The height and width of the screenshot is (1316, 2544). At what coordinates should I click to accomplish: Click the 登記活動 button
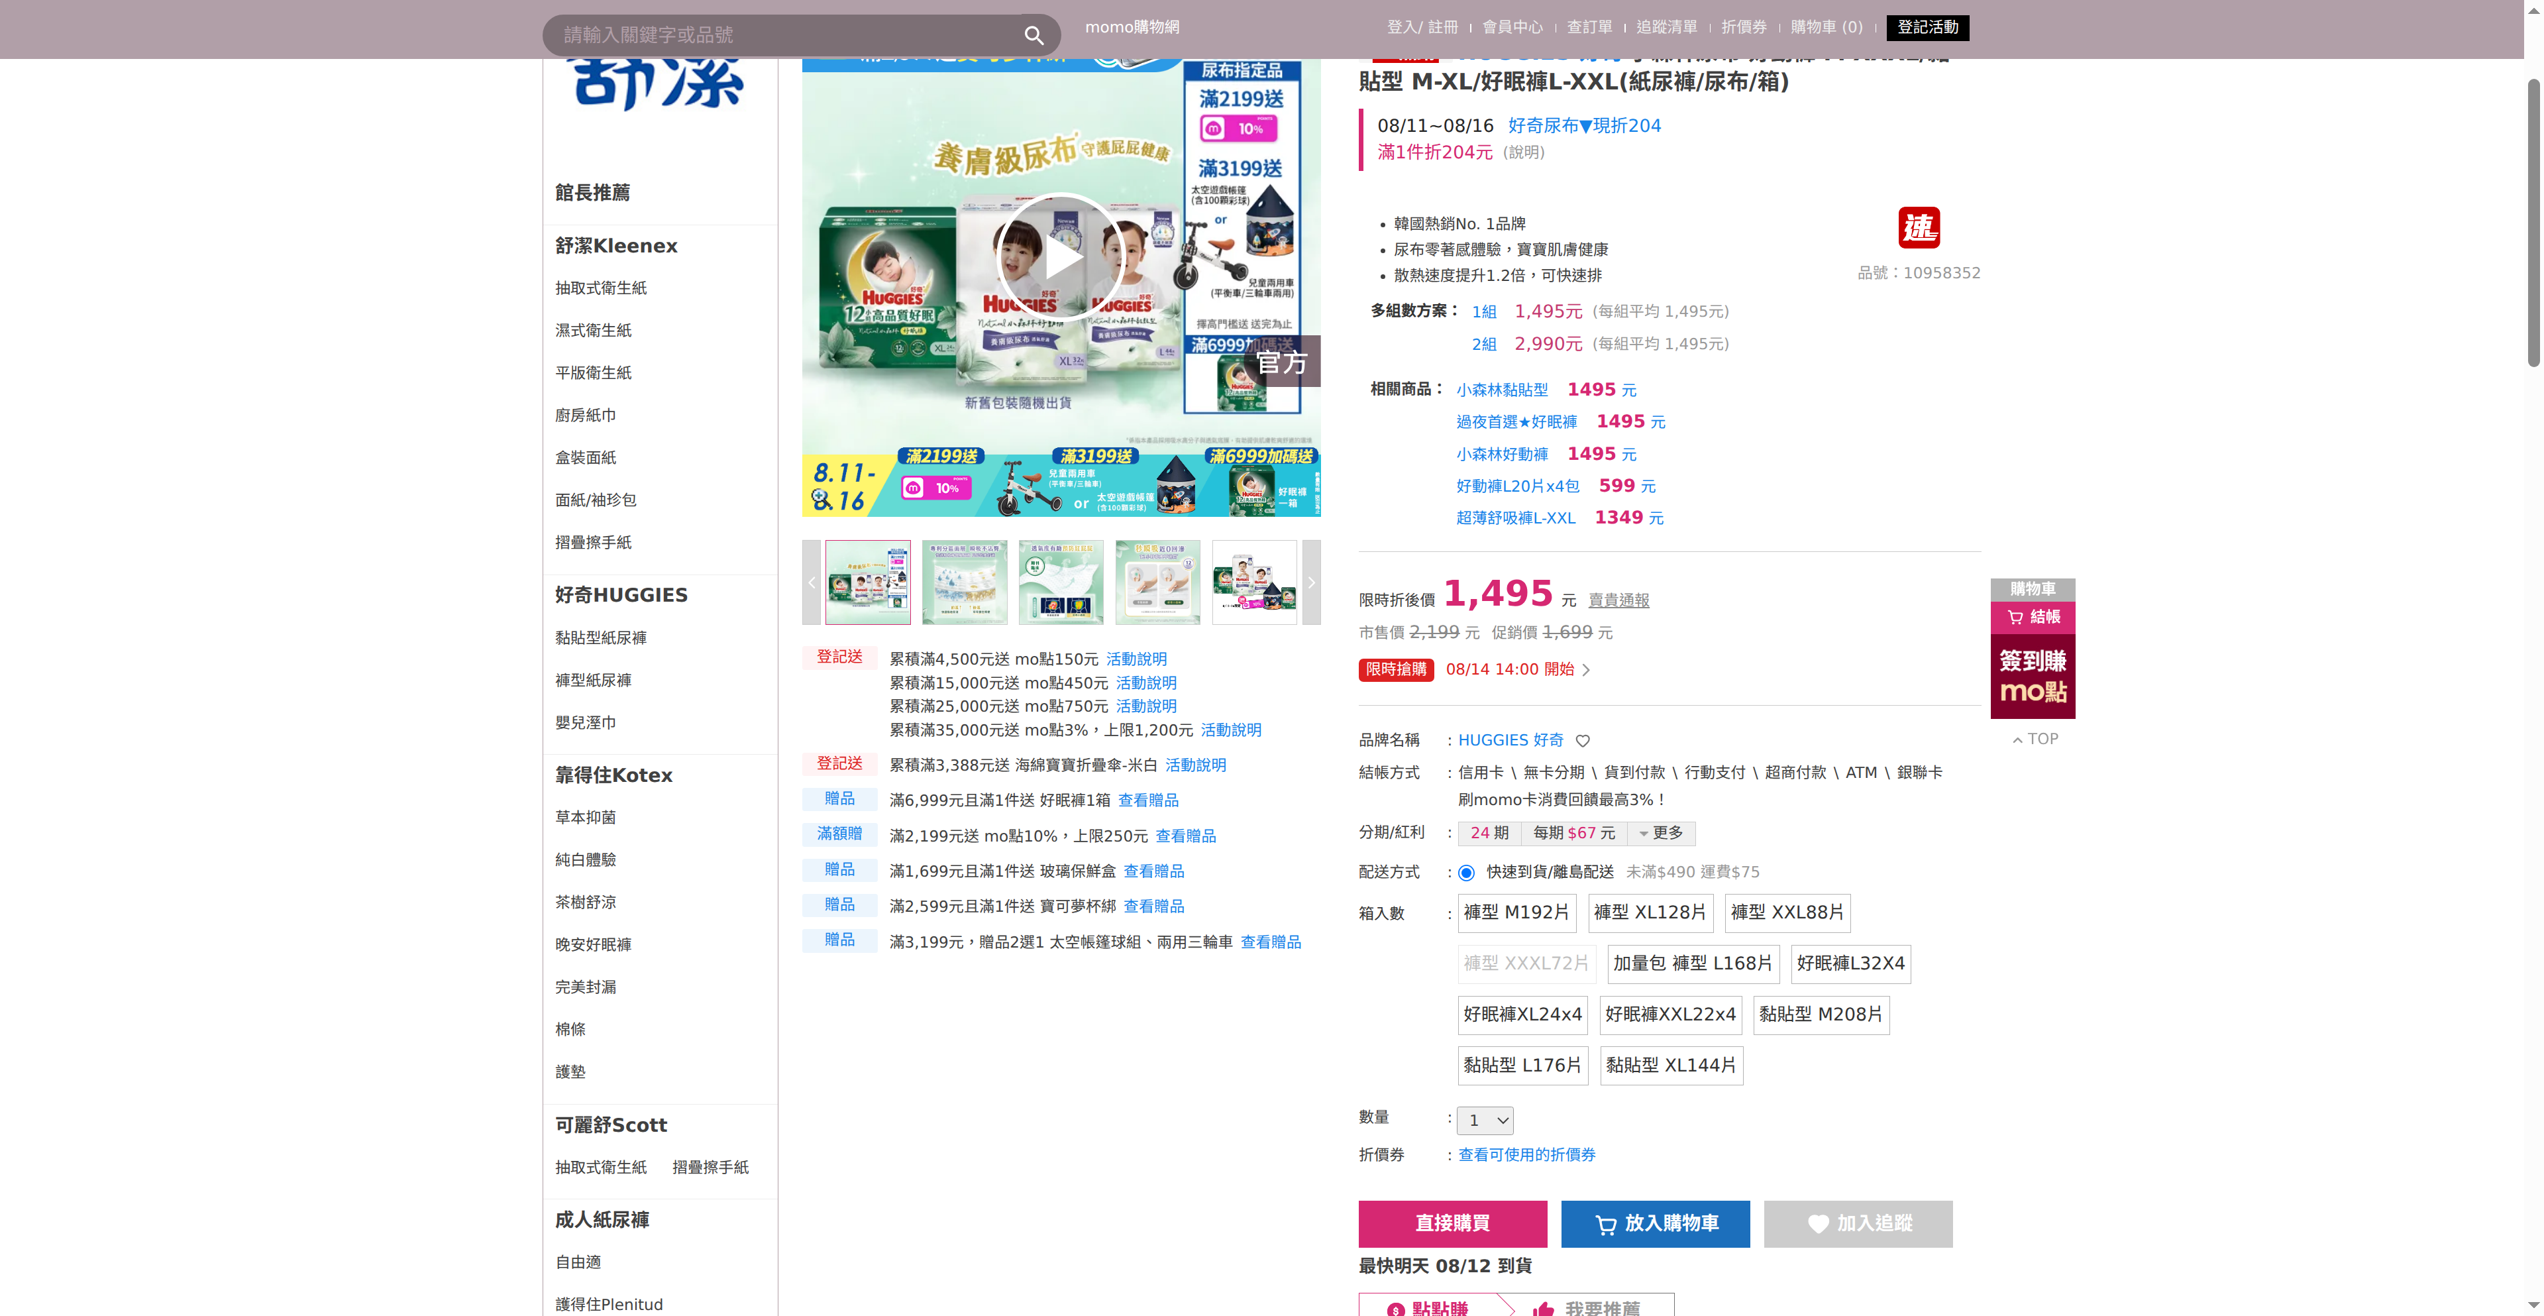1928,28
